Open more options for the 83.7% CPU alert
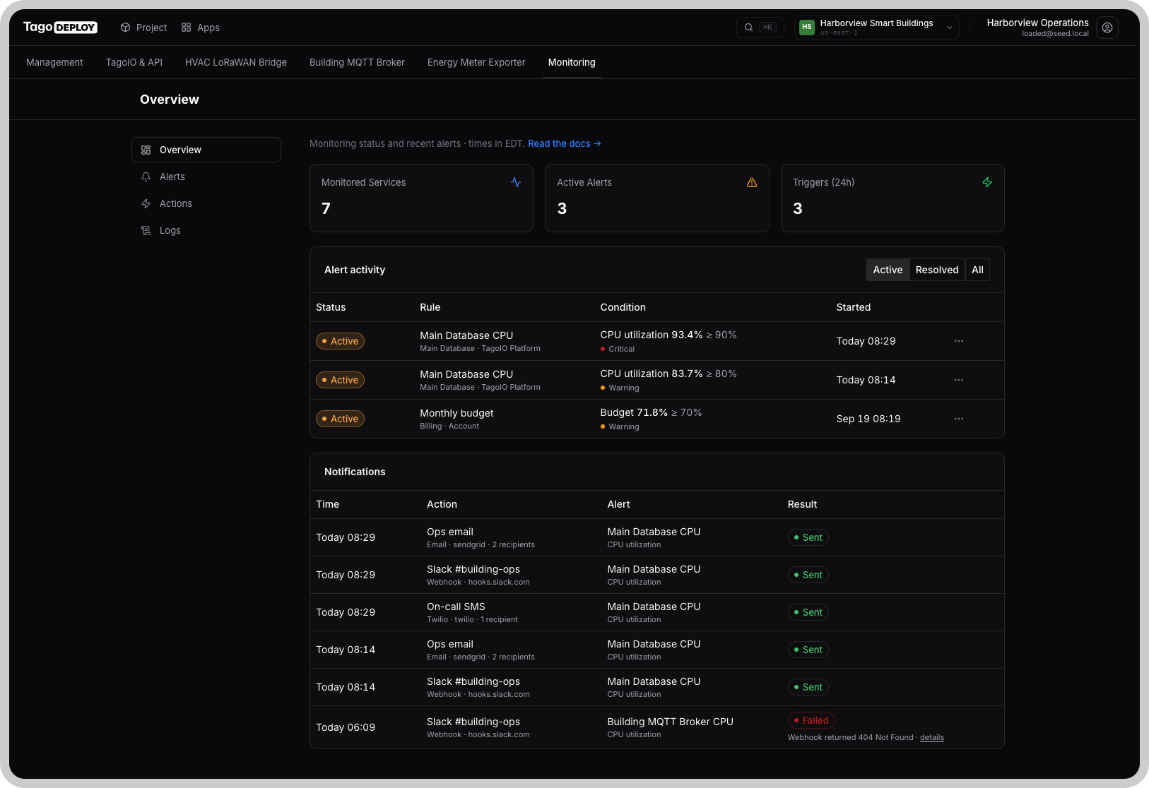1149x788 pixels. tap(959, 380)
